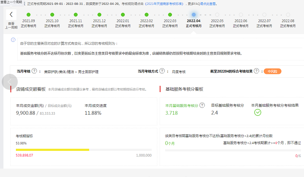This screenshot has width=304, height=177.
Task: Select the 2022.07 assessment month marker
Action: click(x=264, y=15)
